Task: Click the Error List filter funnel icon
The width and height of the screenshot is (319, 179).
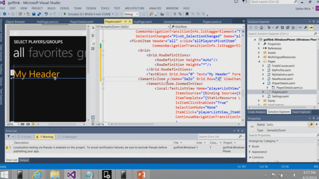Action: (8, 137)
